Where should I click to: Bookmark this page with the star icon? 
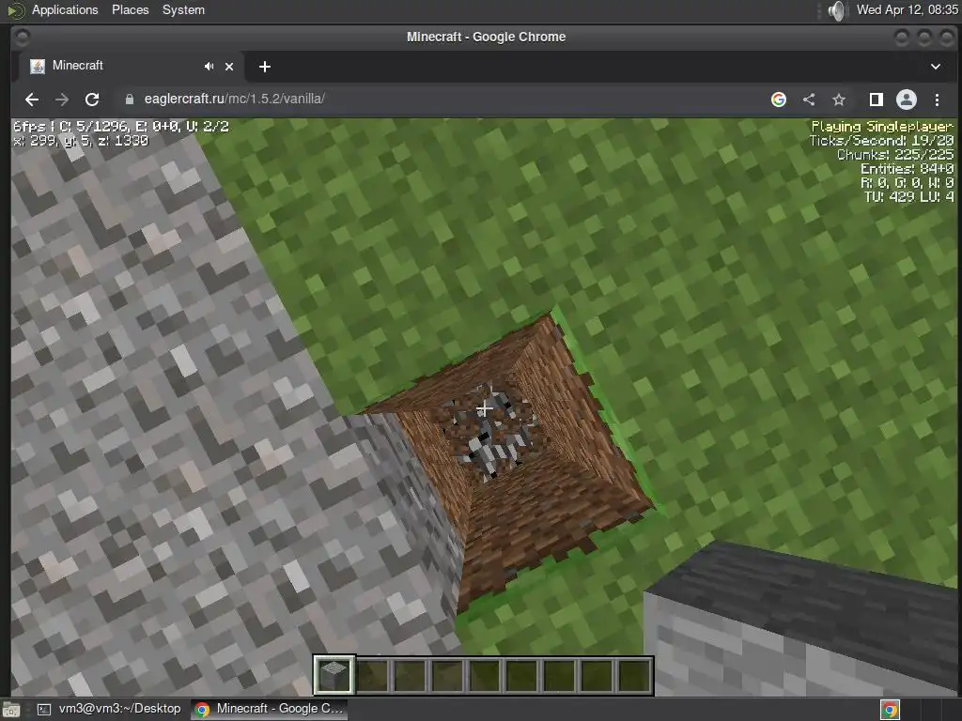point(839,100)
